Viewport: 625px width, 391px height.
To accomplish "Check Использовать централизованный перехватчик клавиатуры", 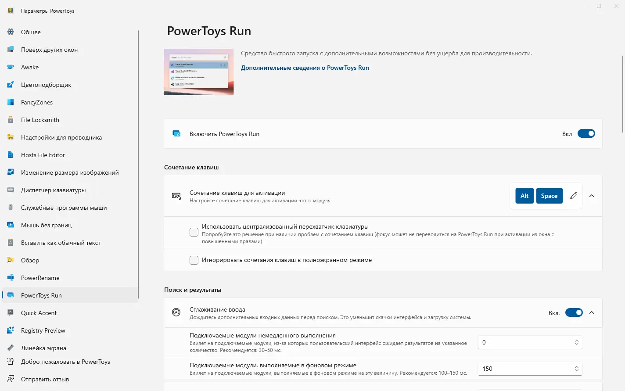I will point(194,232).
